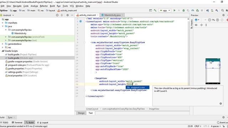Click the gutter icon beside LinearLayout line
The height and width of the screenshot is (128, 228).
click(x=81, y=21)
